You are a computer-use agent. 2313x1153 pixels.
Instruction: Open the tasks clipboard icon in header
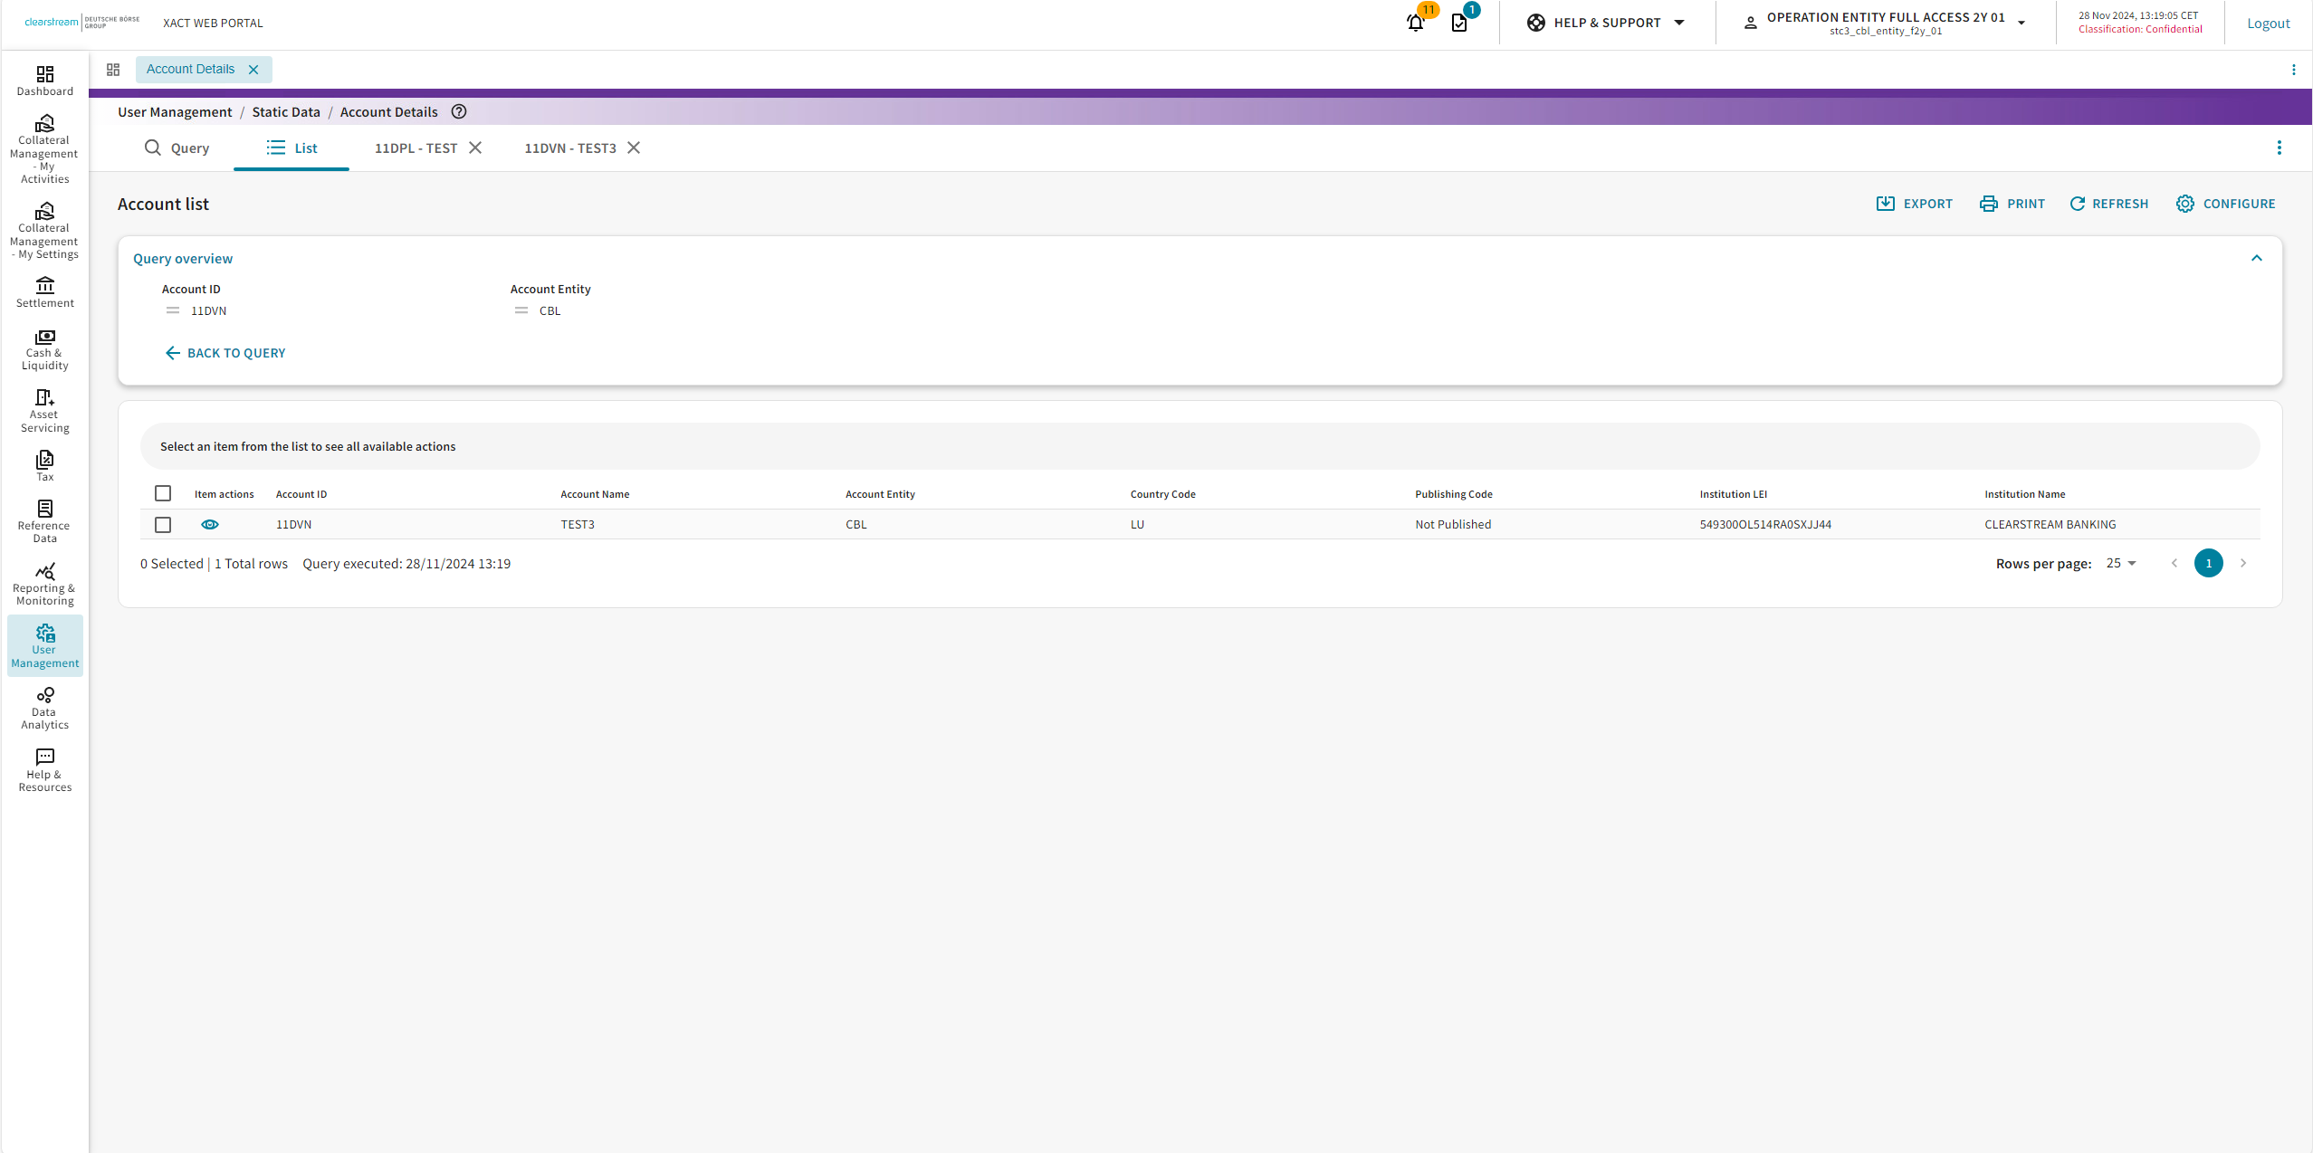coord(1458,23)
